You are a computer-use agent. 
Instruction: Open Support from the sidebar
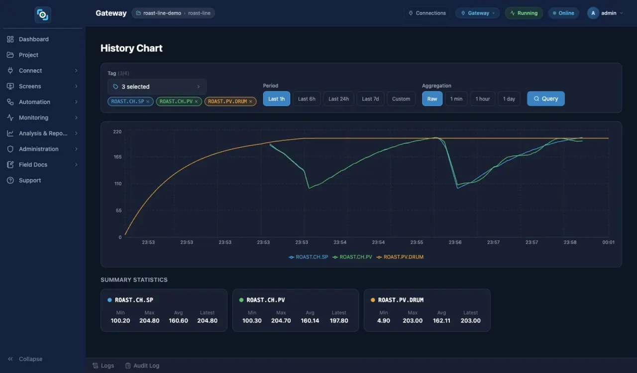click(x=43, y=180)
